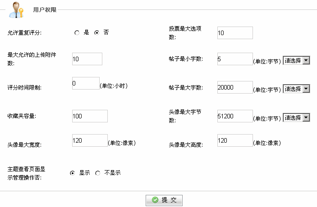This screenshot has height=207, width=317.
Task: Click the 用户权限 section heading
Action: pyautogui.click(x=45, y=10)
